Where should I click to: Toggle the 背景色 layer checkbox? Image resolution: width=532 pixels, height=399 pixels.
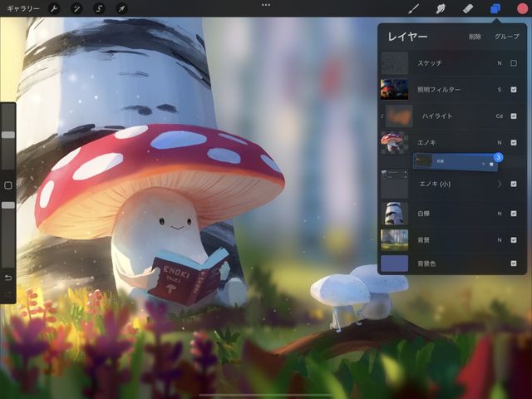[514, 264]
